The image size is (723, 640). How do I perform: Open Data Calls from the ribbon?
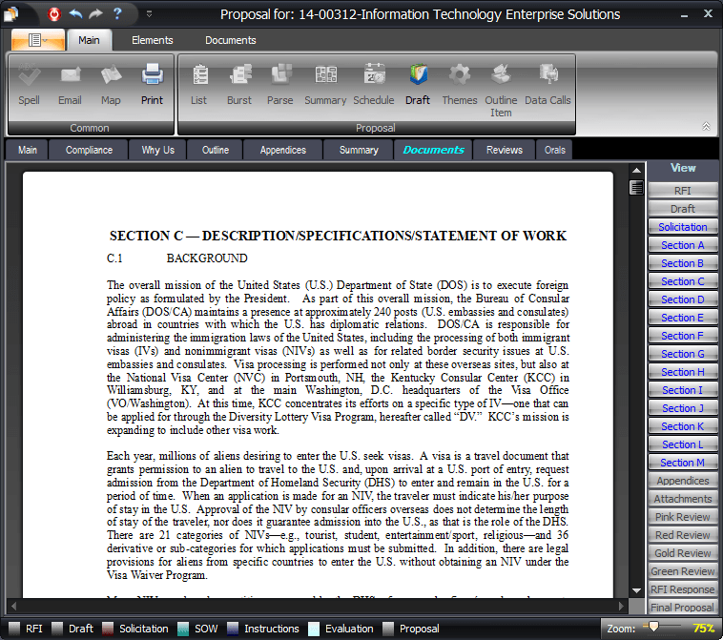[548, 74]
